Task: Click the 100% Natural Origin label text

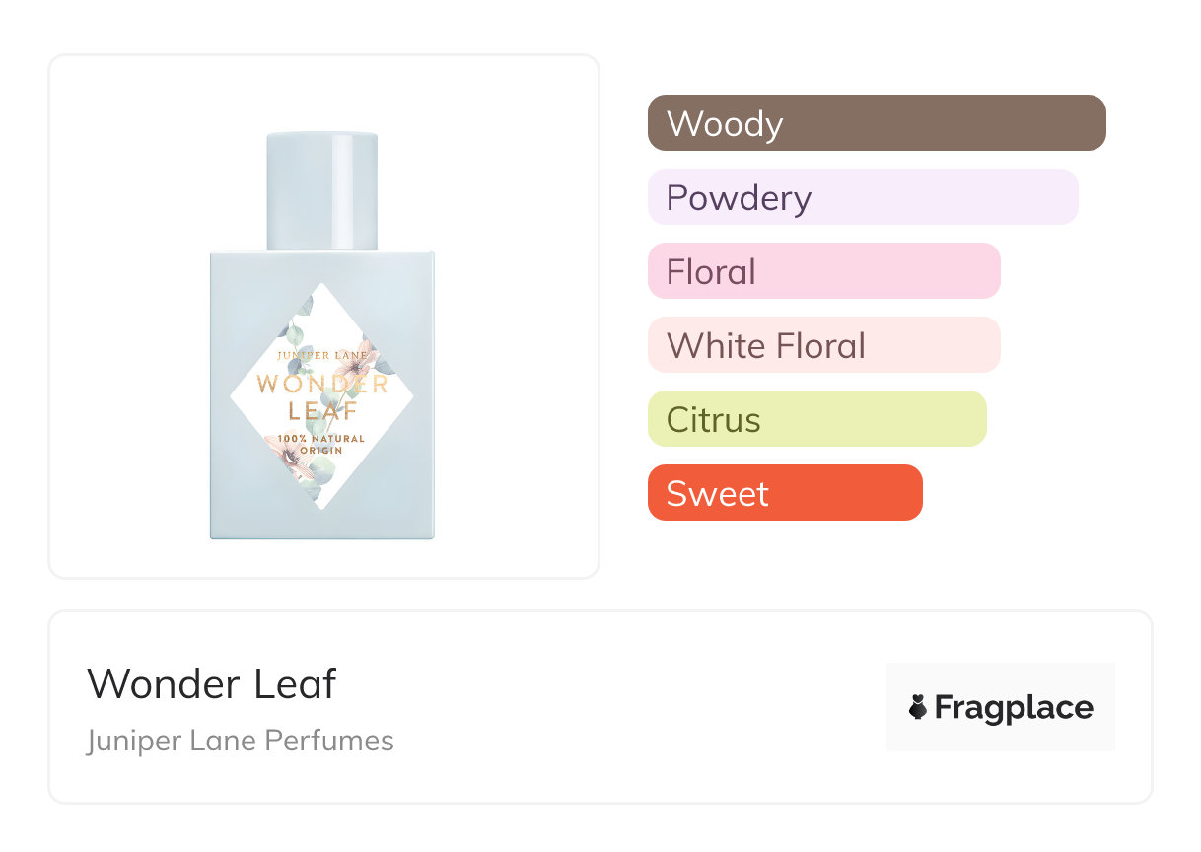Action: coord(321,444)
